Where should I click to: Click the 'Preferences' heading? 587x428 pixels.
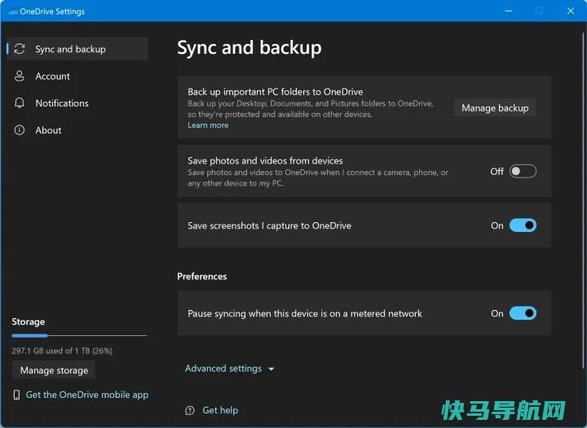point(202,277)
